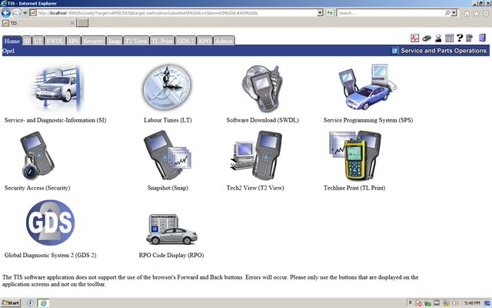The width and height of the screenshot is (492, 308).
Task: Open the Labour Times (LT) text link
Action: pos(168,120)
